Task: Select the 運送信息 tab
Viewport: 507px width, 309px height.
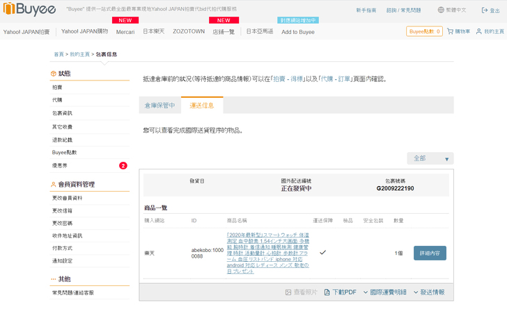Action: coord(201,106)
